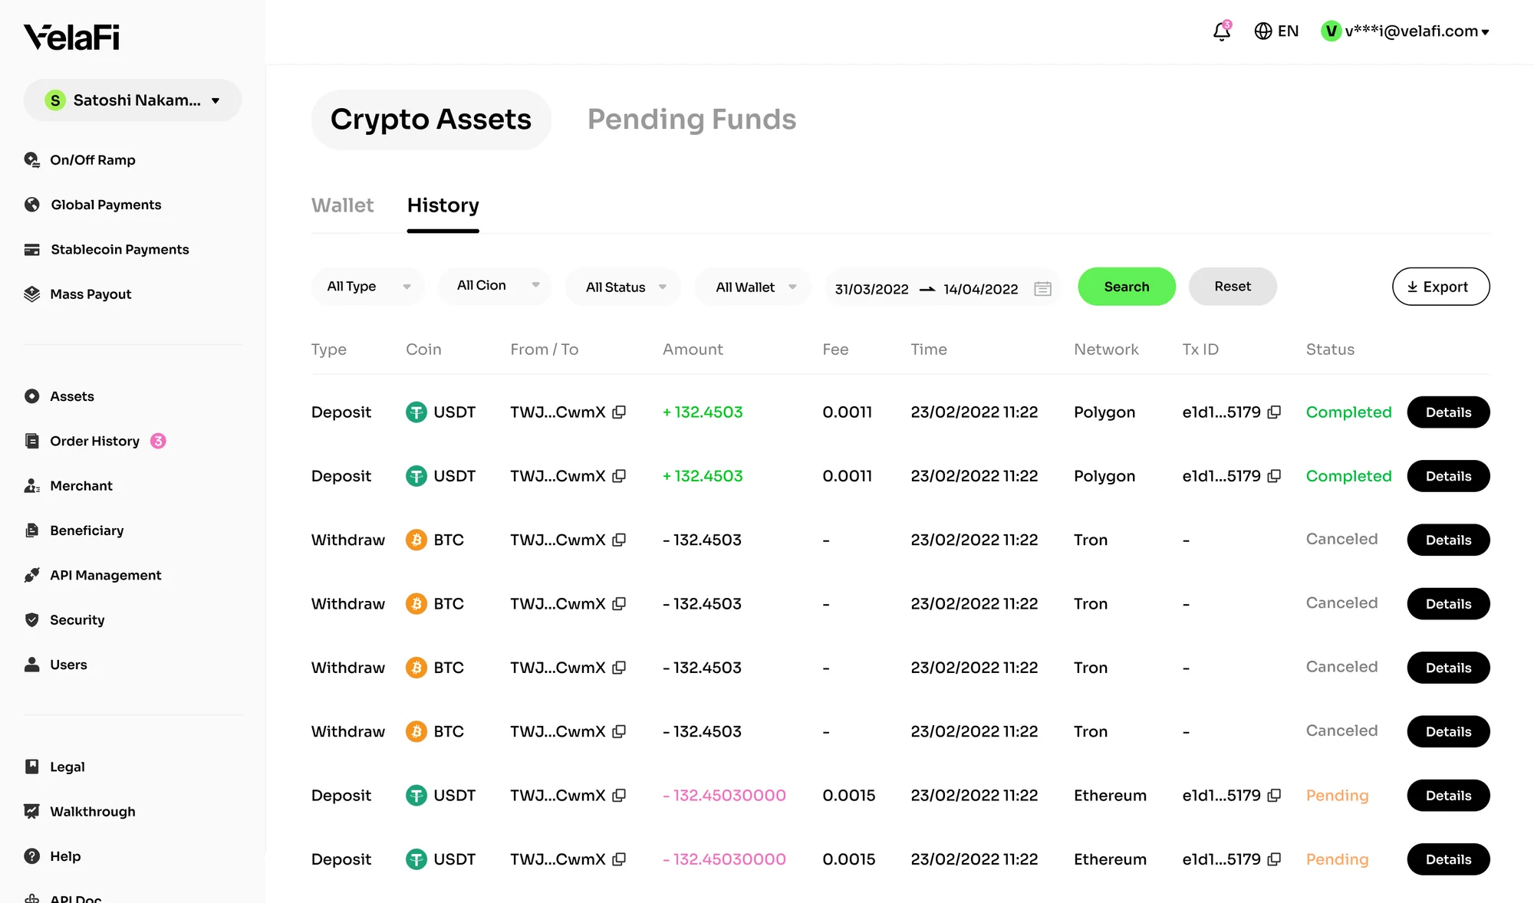The width and height of the screenshot is (1534, 903).
Task: Switch to the Pending Funds tab
Action: coord(692,120)
